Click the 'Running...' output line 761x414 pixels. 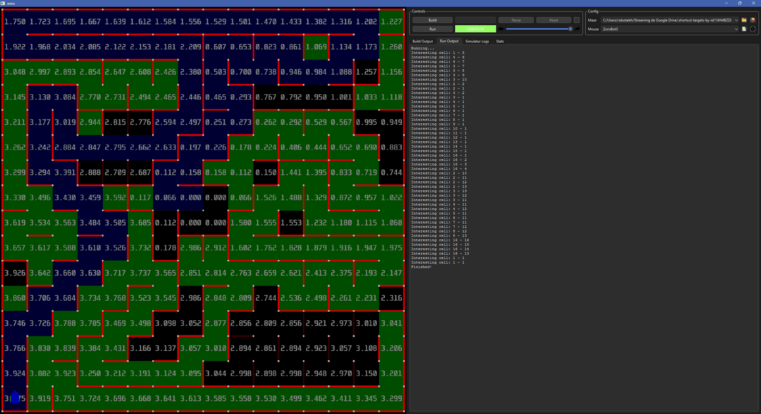click(422, 49)
